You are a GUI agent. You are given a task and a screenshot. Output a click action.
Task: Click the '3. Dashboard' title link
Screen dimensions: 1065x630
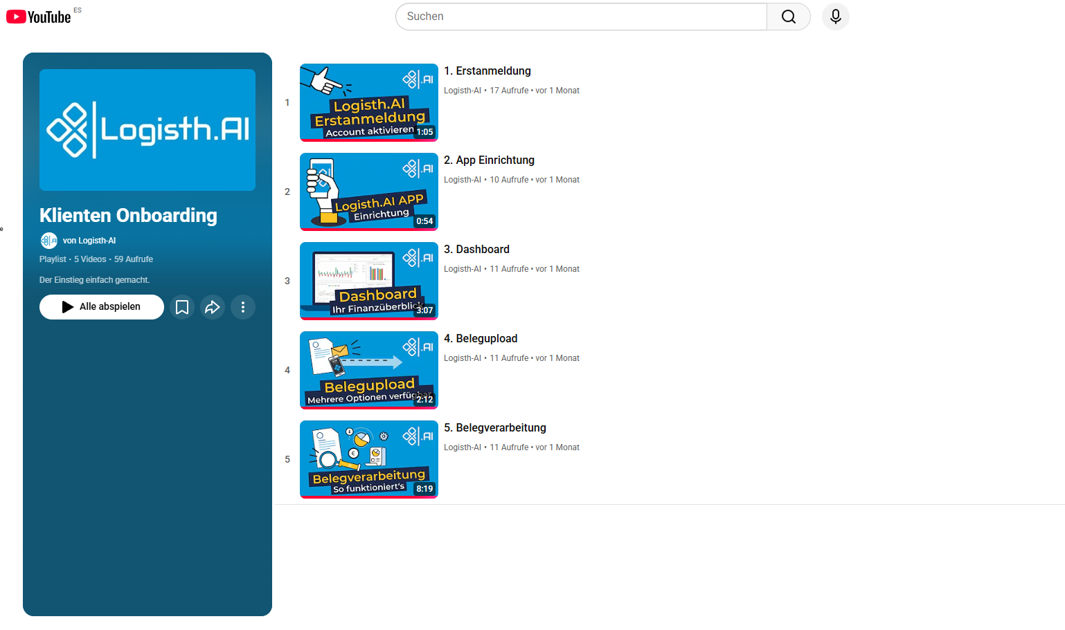476,250
